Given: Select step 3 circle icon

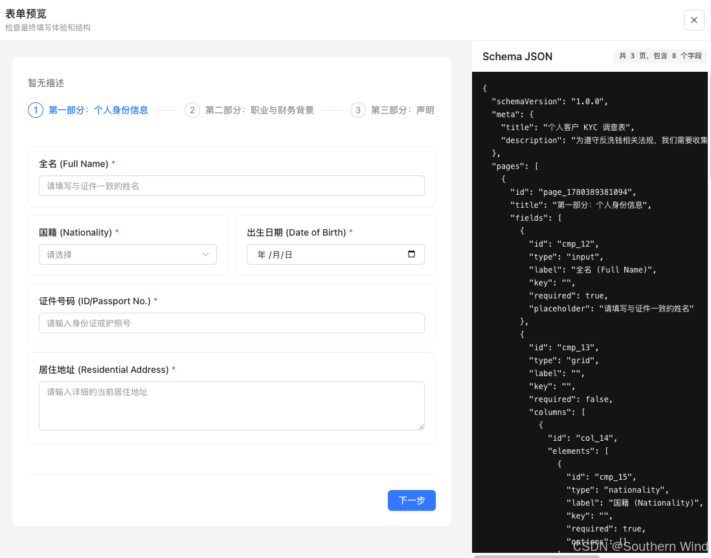Looking at the screenshot, I should point(358,110).
